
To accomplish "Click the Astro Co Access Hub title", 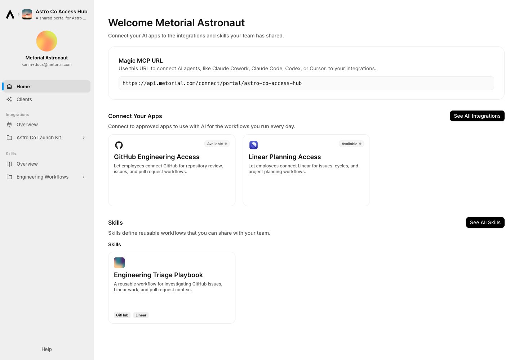I will tap(61, 12).
